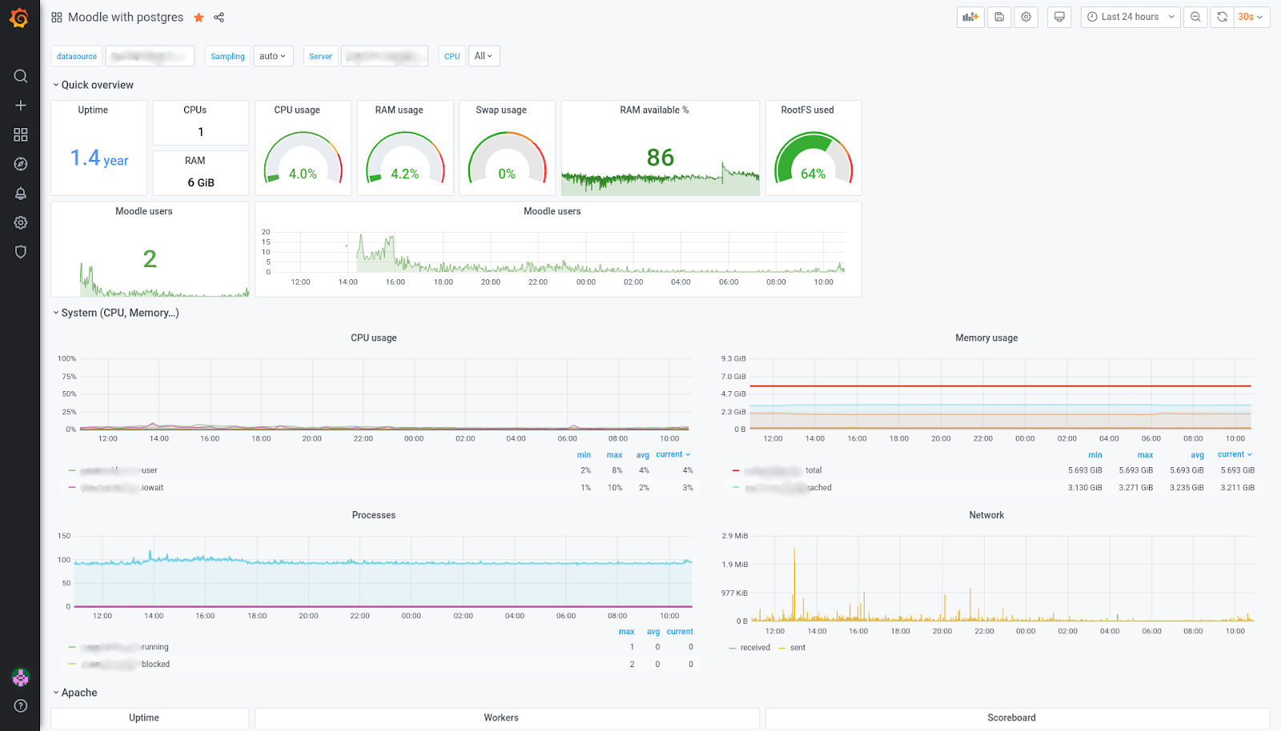The width and height of the screenshot is (1281, 731).
Task: Toggle the user series in CPU legend
Action: click(x=119, y=470)
